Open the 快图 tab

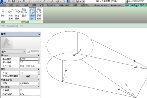pos(75,5)
